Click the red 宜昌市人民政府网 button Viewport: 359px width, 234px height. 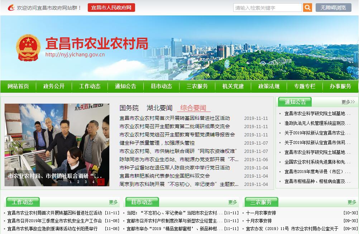111,8
